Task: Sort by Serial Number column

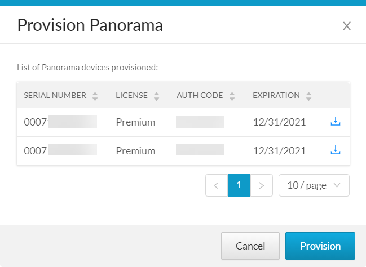Action: click(x=95, y=96)
